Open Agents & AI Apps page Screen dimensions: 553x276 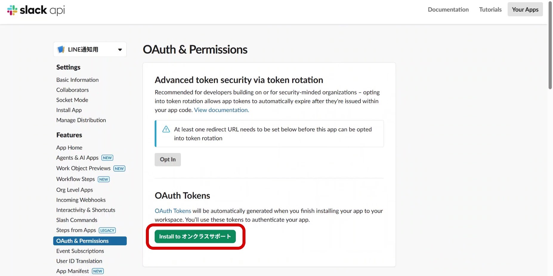[77, 158]
